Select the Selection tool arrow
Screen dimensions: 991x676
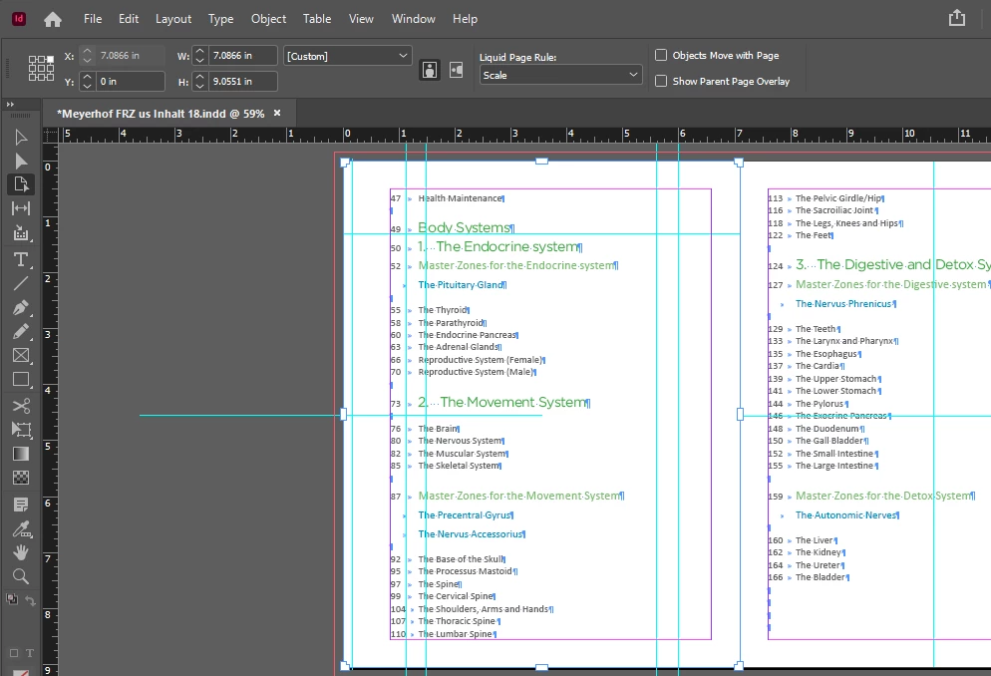[x=21, y=138]
